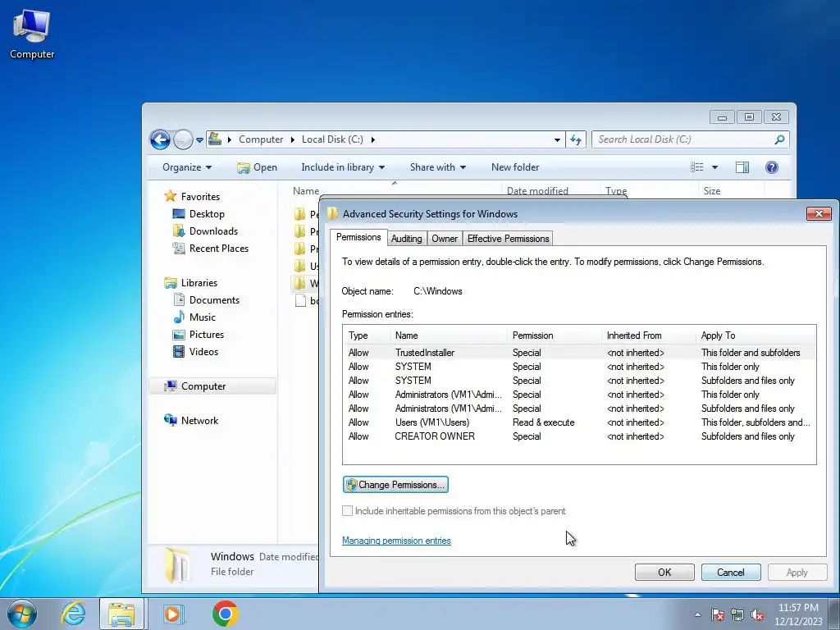Open the Documents library
The image size is (840, 630).
click(206, 300)
